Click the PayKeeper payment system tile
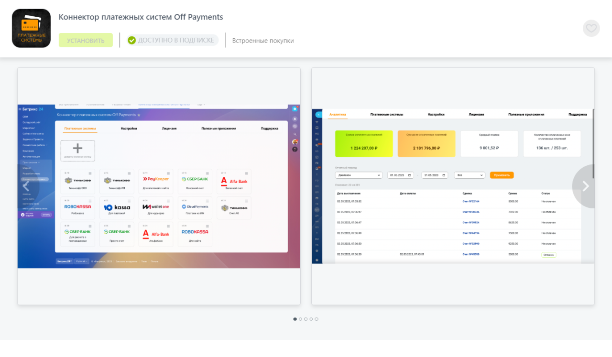The width and height of the screenshot is (612, 357). 156,181
